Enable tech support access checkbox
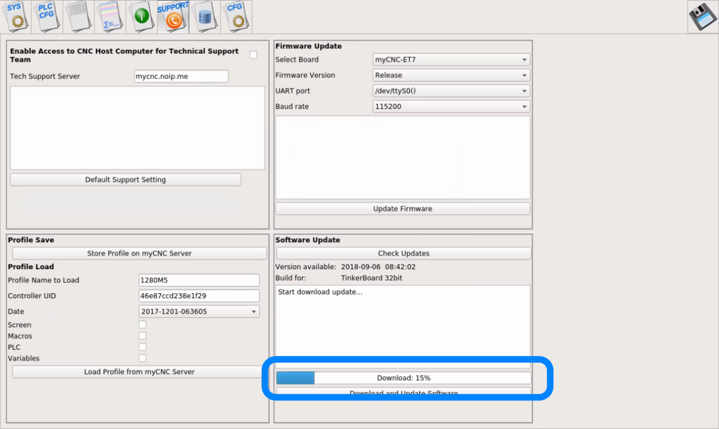Screen dimensions: 719x429 253,55
